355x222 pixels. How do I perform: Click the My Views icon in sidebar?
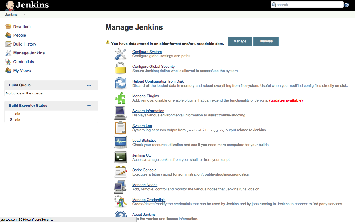8,71
